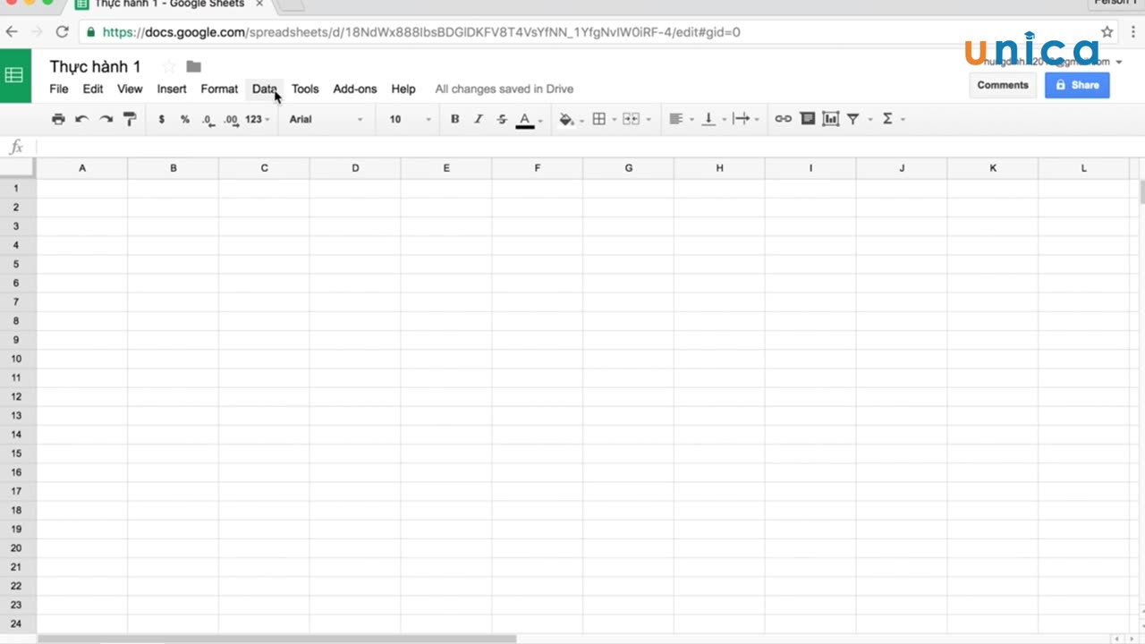Bookmark the page with the star
The width and height of the screenshot is (1145, 644).
click(1107, 32)
